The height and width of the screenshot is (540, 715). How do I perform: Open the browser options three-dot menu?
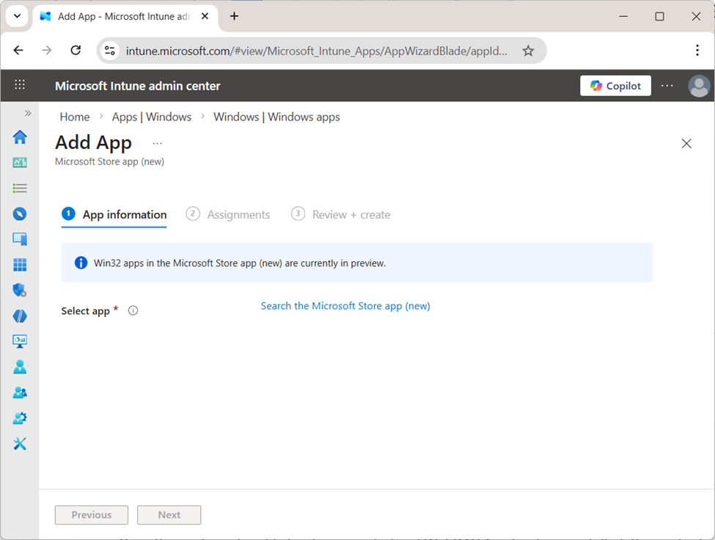(697, 50)
